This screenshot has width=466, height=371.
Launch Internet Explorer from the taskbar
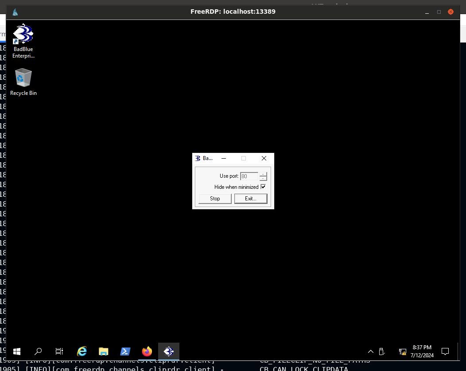coord(82,351)
